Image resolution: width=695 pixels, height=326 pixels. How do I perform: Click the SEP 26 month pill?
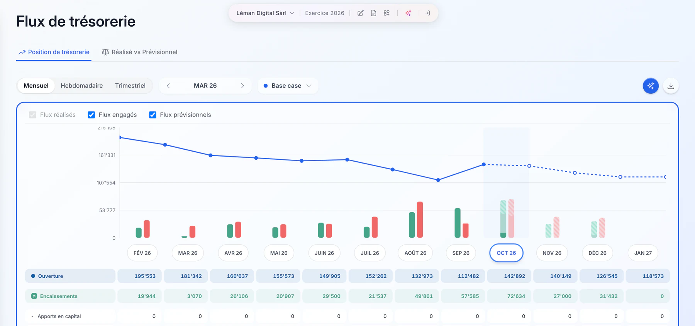461,253
